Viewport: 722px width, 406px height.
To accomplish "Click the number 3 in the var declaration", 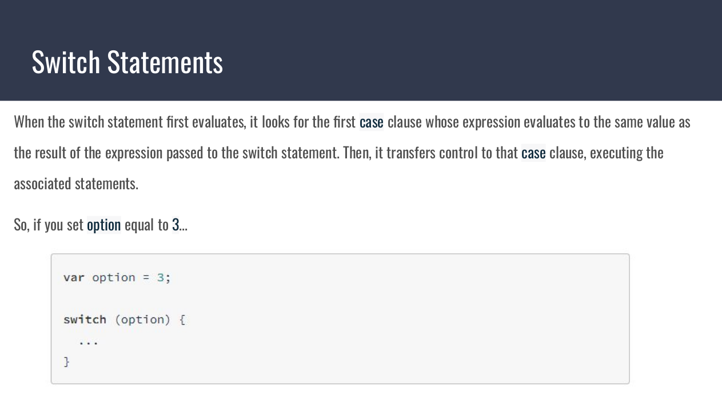I will [161, 278].
